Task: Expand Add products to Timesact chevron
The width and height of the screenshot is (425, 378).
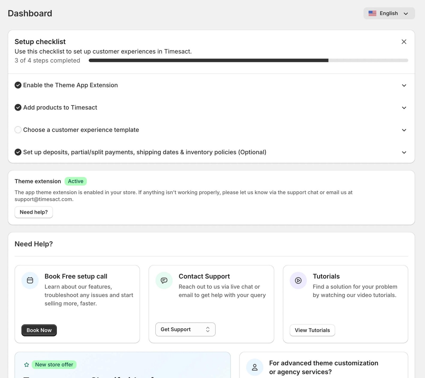Action: 404,108
